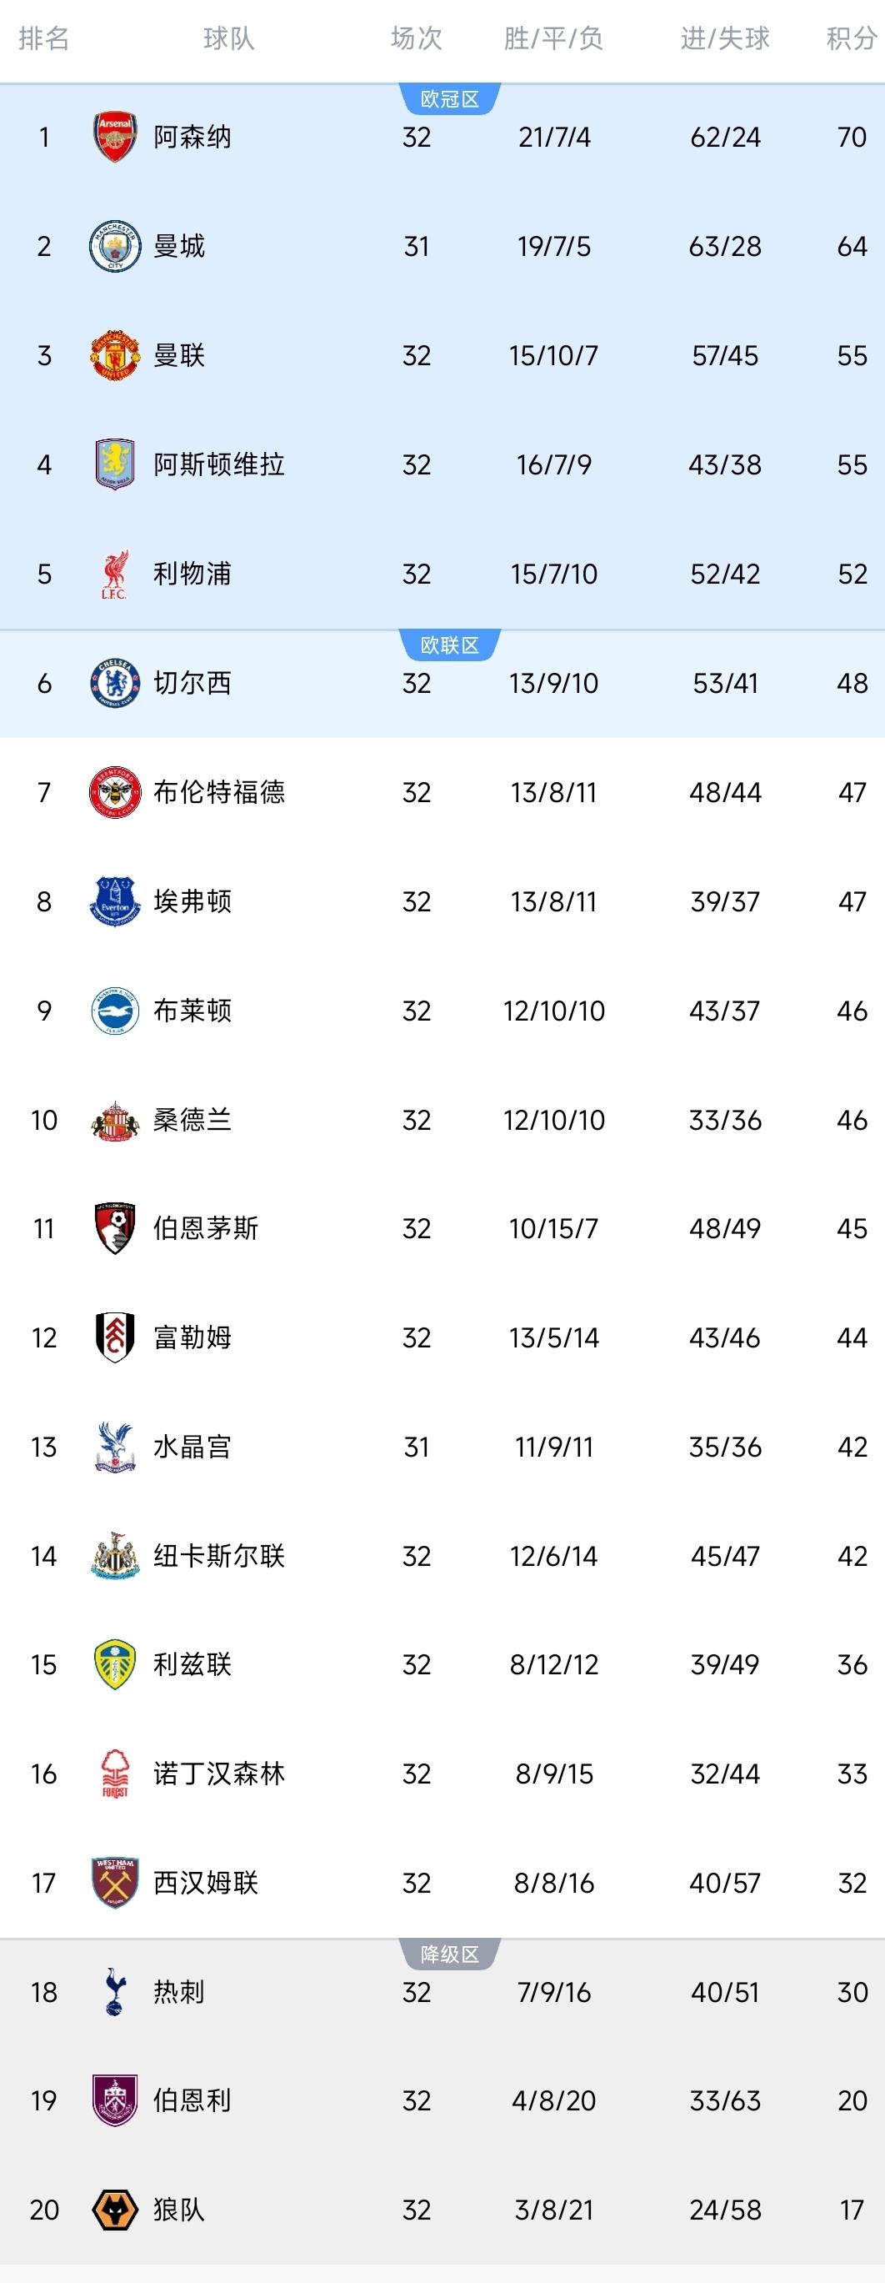The width and height of the screenshot is (885, 2283).
Task: Open the Aston Villa badge icon
Action: coord(115,464)
